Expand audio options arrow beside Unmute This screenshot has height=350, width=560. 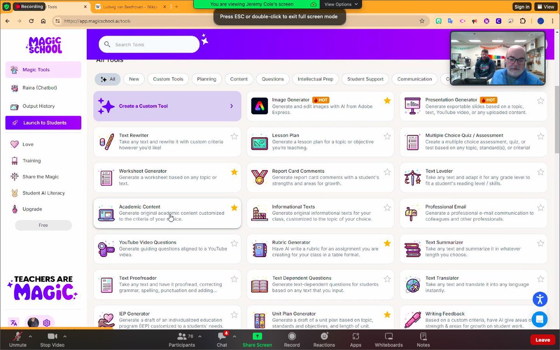click(x=30, y=336)
